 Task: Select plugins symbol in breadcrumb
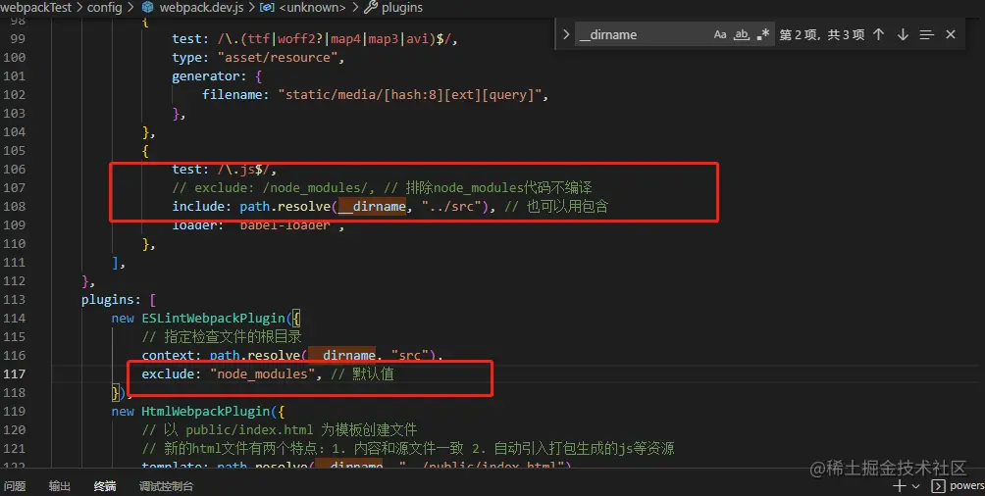pos(402,8)
